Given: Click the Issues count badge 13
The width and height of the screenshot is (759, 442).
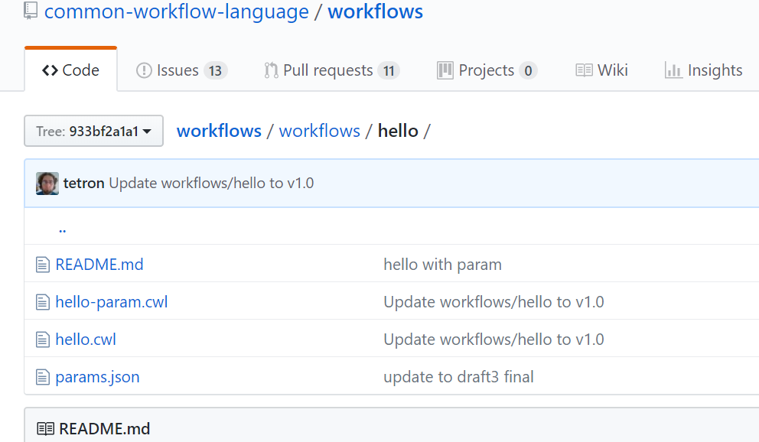Looking at the screenshot, I should (216, 70).
